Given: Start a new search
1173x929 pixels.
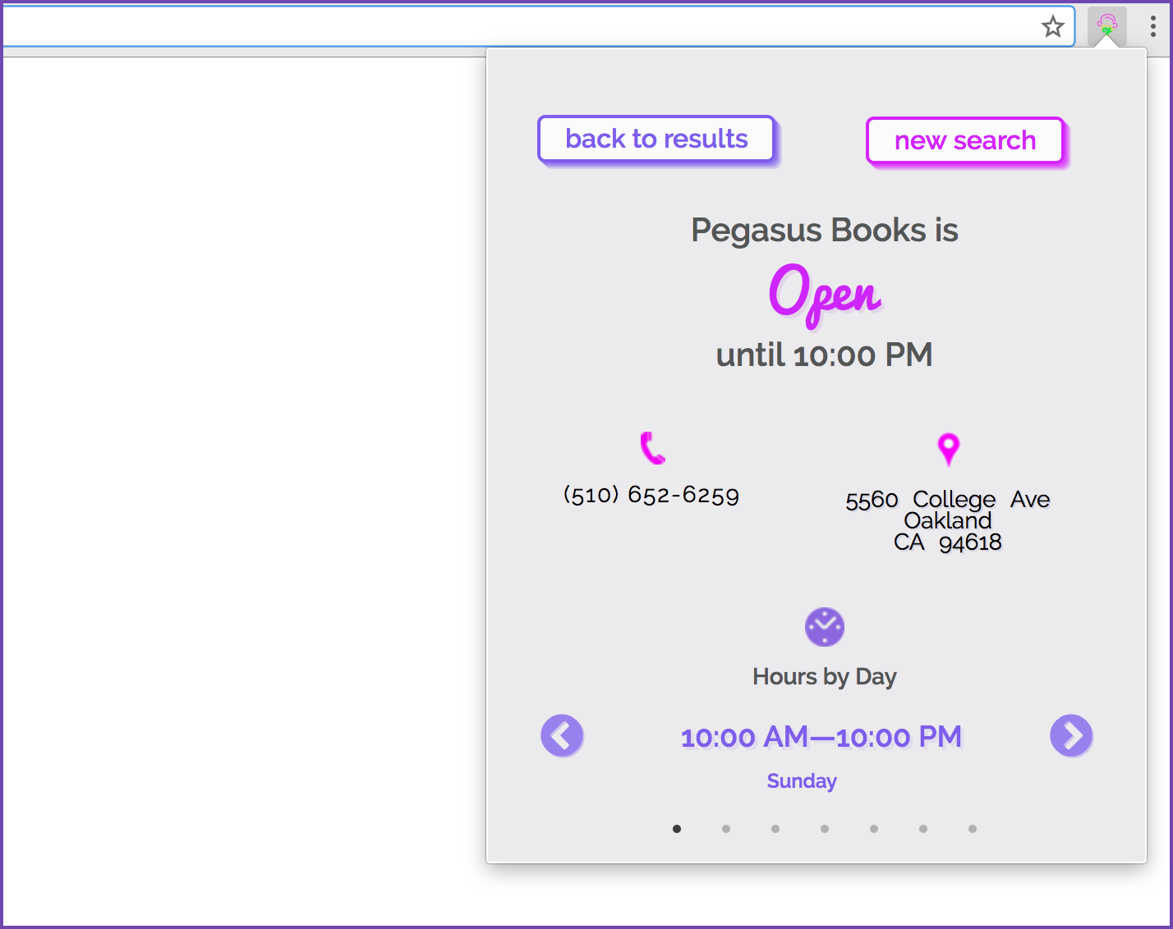Looking at the screenshot, I should (x=965, y=141).
